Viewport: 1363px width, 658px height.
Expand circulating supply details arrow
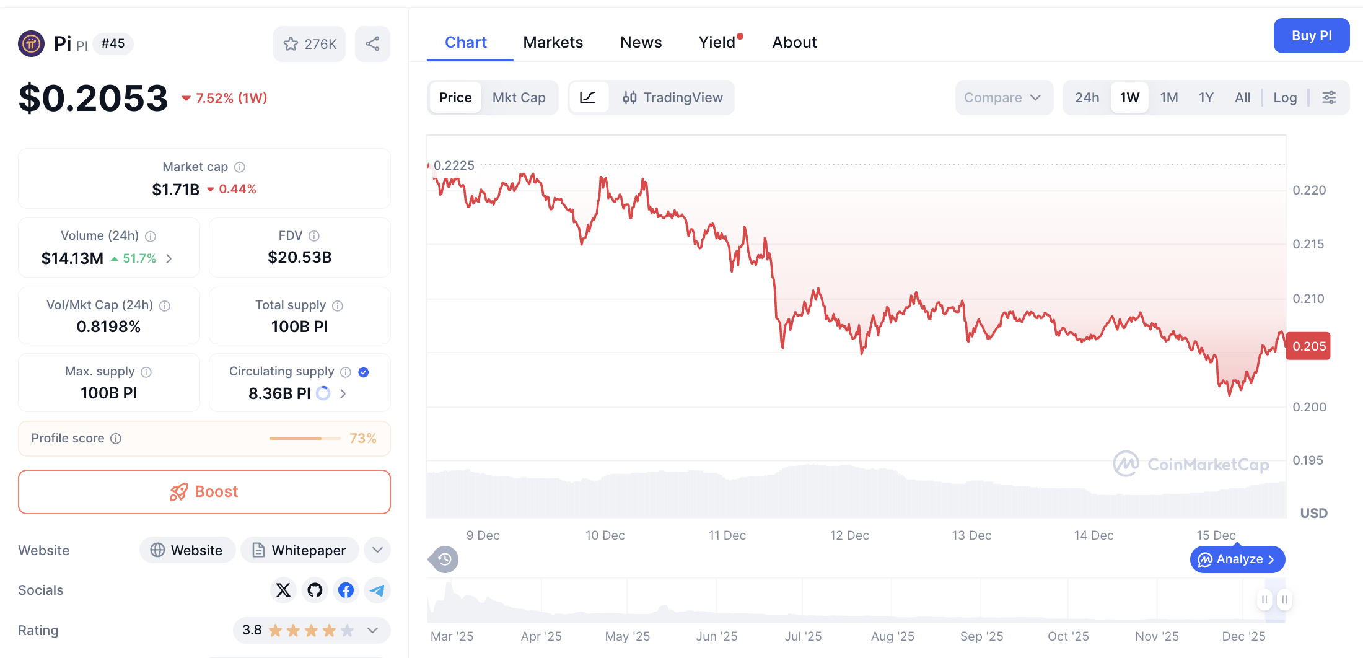click(x=343, y=393)
